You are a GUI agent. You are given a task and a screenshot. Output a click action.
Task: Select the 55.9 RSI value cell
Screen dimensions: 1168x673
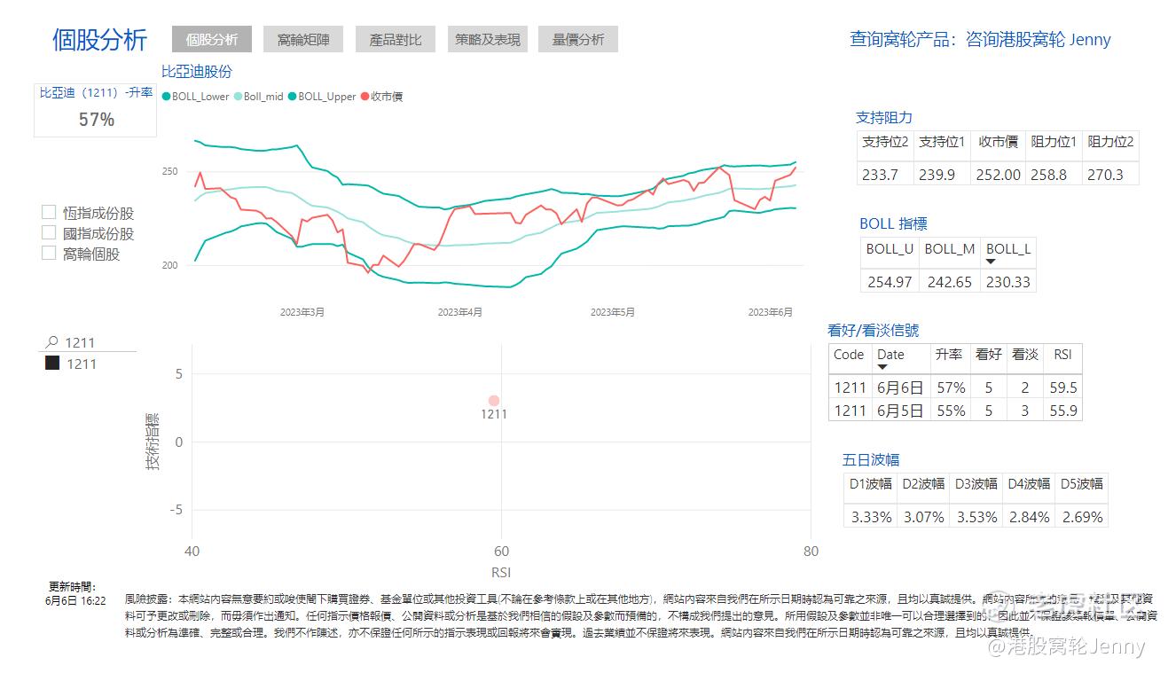pyautogui.click(x=1062, y=411)
